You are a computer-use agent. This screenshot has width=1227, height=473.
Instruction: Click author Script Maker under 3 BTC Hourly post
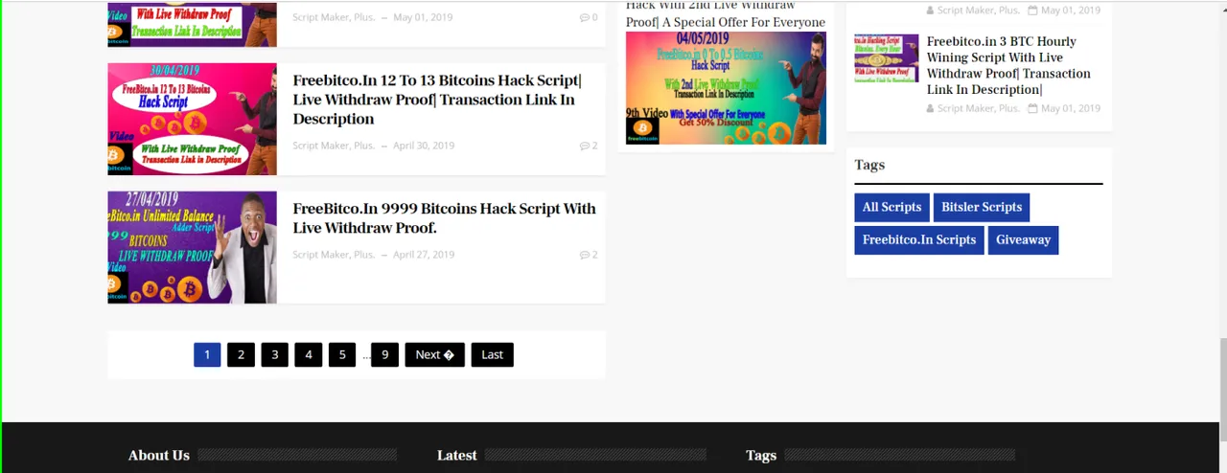tap(979, 108)
